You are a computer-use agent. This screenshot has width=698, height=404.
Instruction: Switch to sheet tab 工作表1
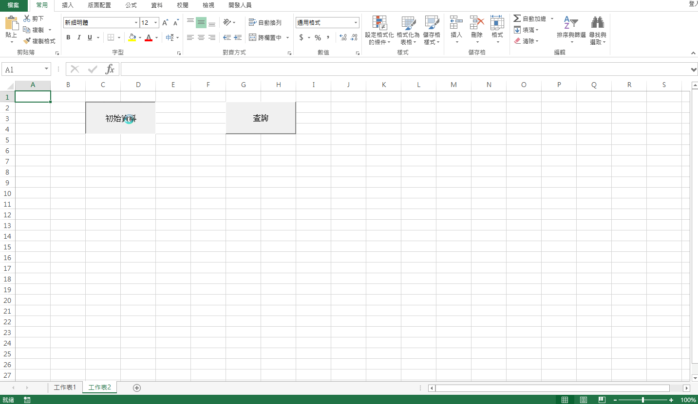pos(65,387)
